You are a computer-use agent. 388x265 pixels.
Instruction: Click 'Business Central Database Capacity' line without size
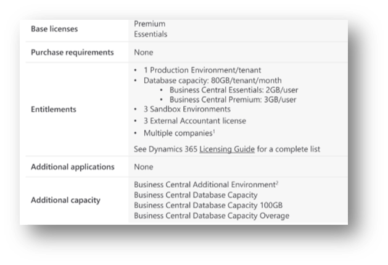196,195
